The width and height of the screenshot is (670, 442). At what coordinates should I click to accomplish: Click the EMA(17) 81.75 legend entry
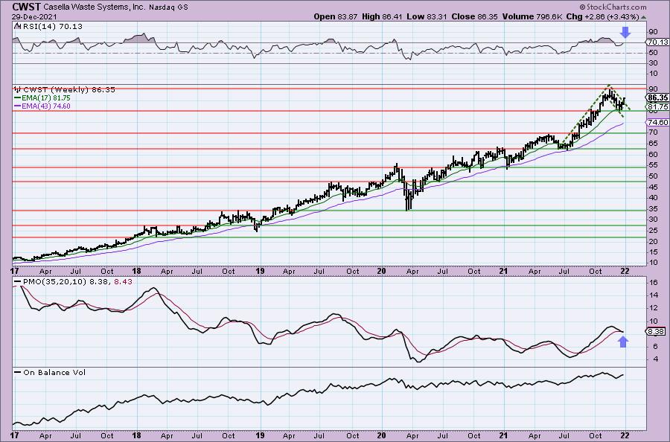point(45,97)
